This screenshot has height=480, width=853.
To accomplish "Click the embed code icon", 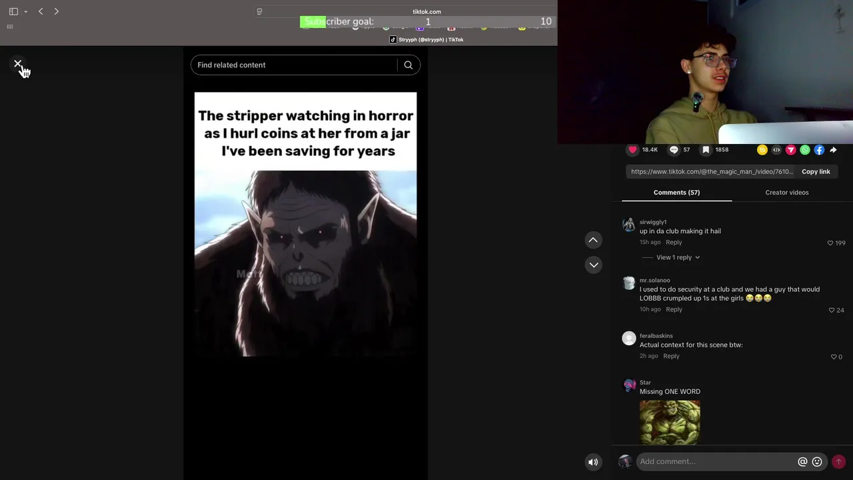I will [776, 150].
